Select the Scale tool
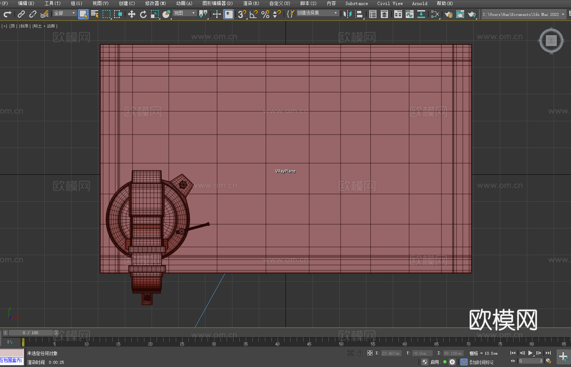Viewport: 571px width, 367px height. point(155,14)
